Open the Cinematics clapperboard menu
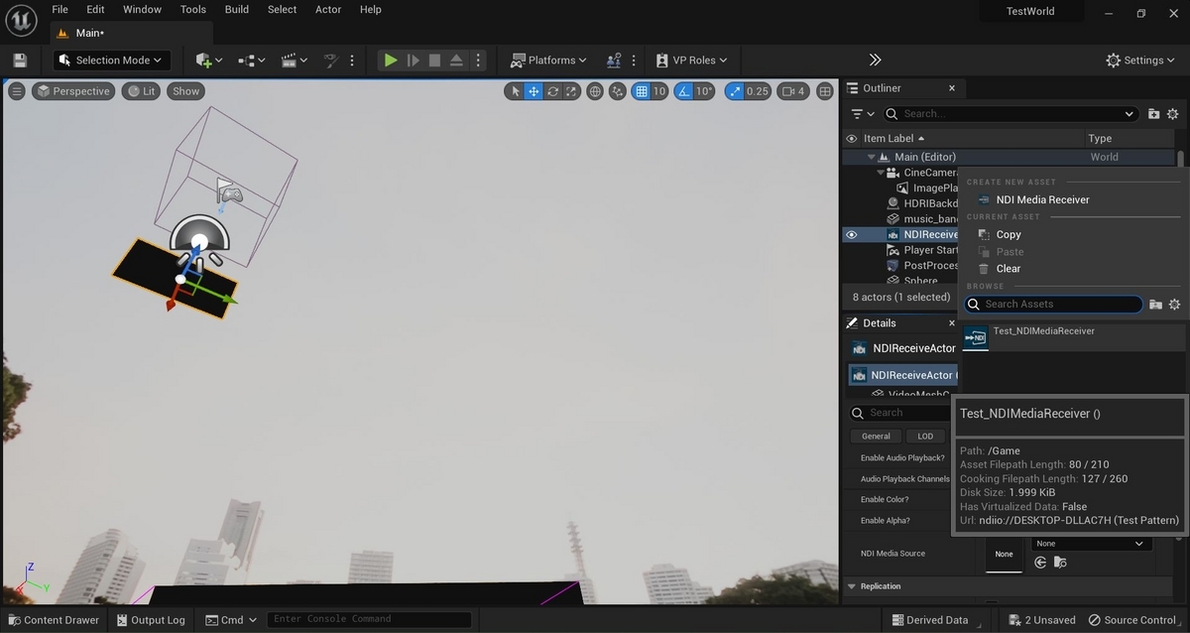Viewport: 1190px width, 633px height. [x=295, y=61]
